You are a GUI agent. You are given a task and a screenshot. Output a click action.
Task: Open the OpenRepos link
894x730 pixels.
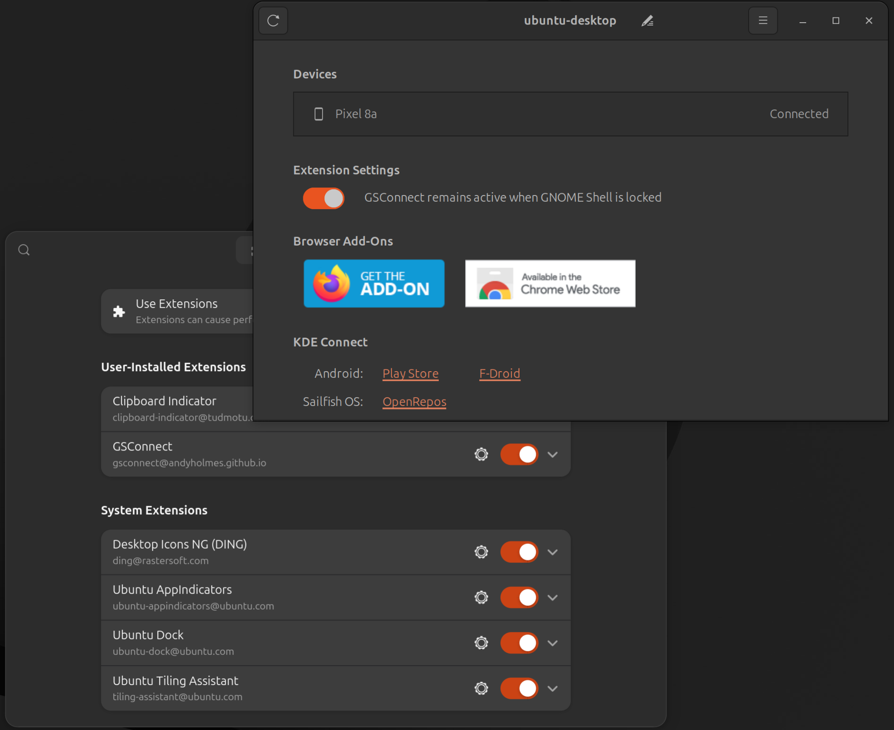coord(414,402)
